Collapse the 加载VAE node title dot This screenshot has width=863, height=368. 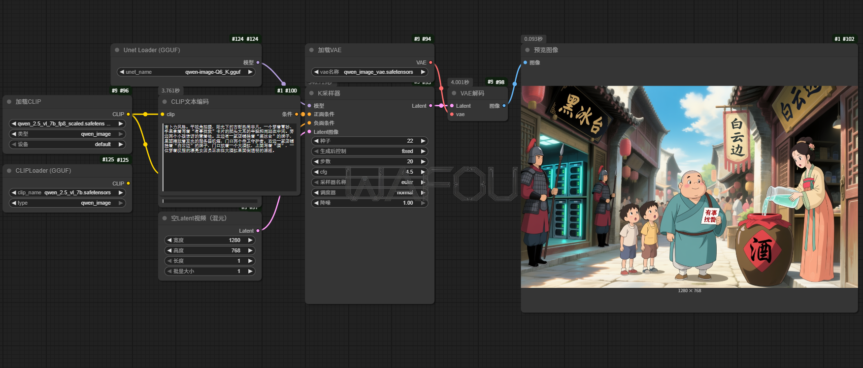tap(311, 50)
